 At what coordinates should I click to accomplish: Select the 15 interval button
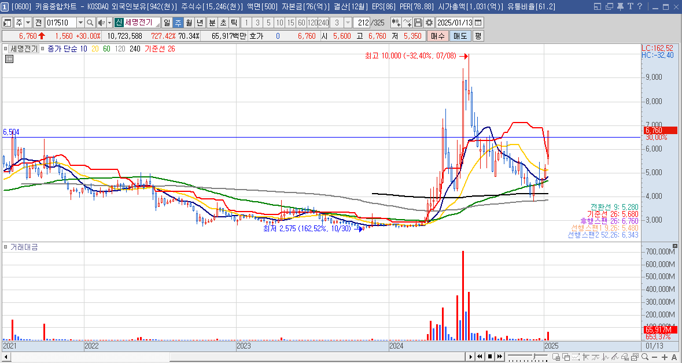click(290, 23)
